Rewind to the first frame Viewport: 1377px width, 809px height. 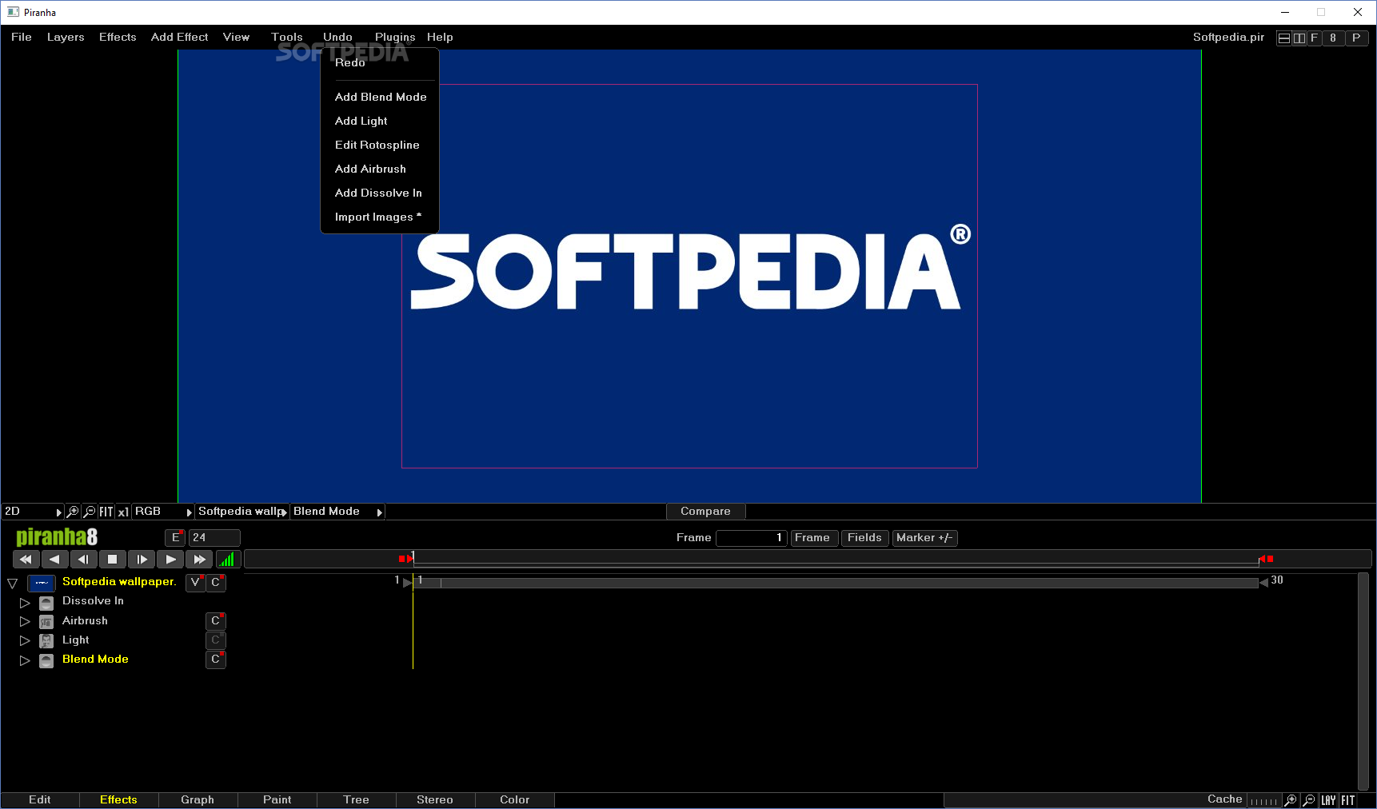pyautogui.click(x=26, y=560)
